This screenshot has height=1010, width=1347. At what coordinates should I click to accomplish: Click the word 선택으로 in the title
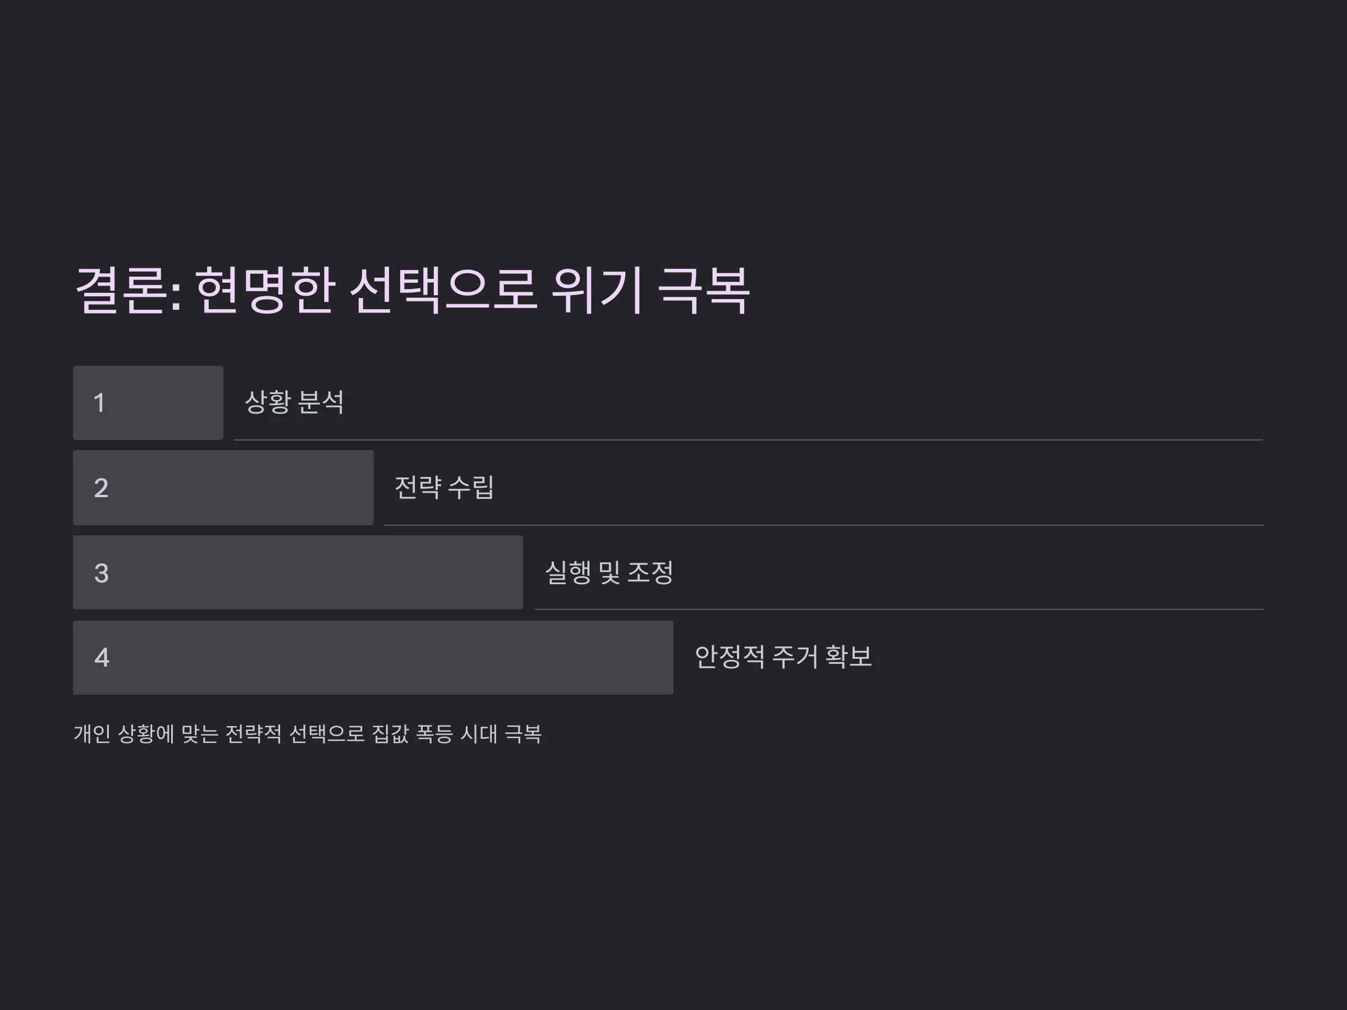pyautogui.click(x=444, y=291)
